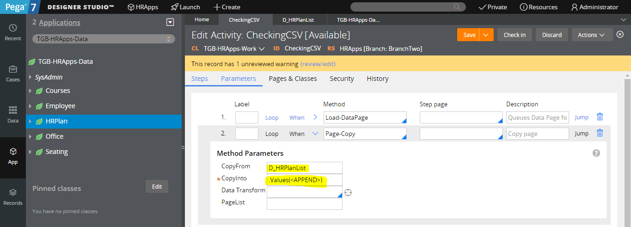Open the History tab
The image size is (631, 227).
pyautogui.click(x=378, y=79)
